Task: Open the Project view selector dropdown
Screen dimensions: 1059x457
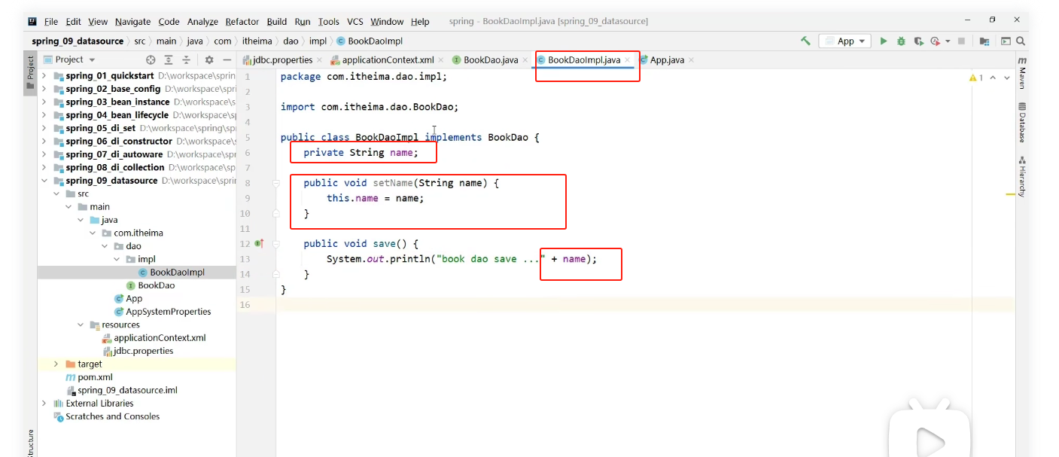Action: tap(70, 59)
